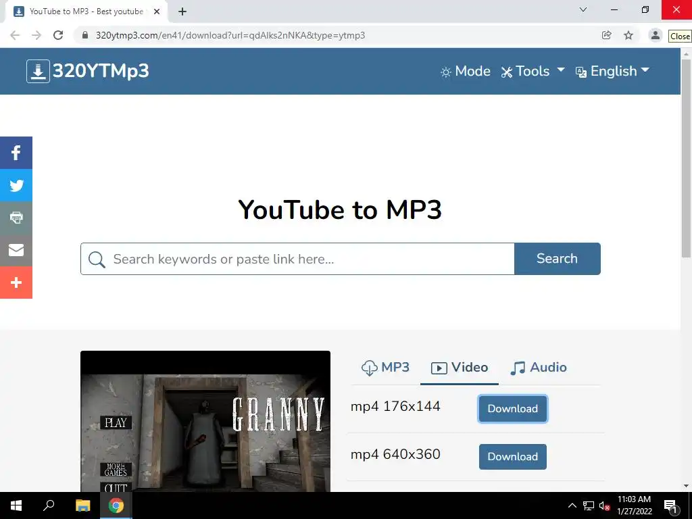Click the print sidebar icon
Screen dimensions: 692x519
(x=16, y=218)
